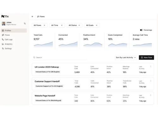Open Settings in the sidebar

coord(14,49)
